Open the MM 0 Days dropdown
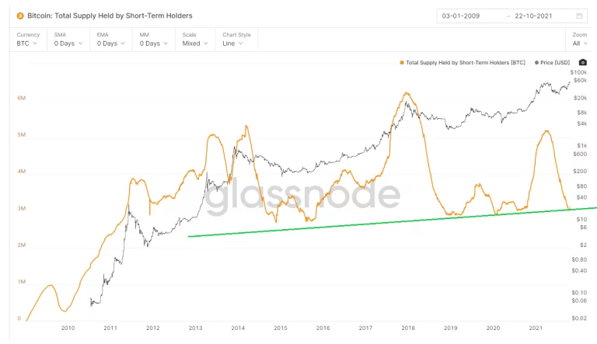Viewport: 597px width, 344px height. 153,40
